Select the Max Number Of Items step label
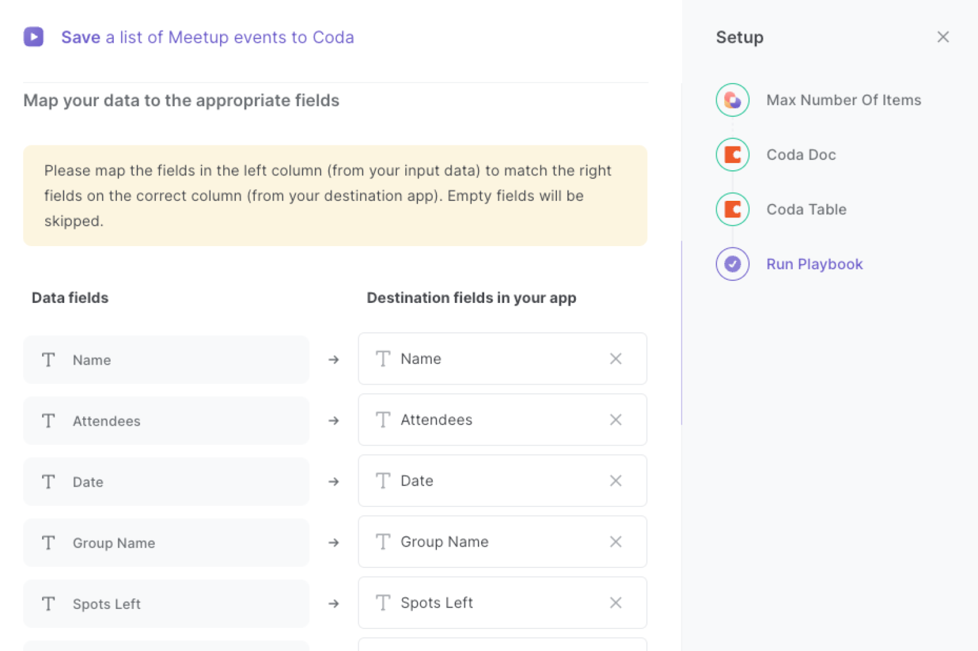The width and height of the screenshot is (978, 651). click(x=844, y=100)
